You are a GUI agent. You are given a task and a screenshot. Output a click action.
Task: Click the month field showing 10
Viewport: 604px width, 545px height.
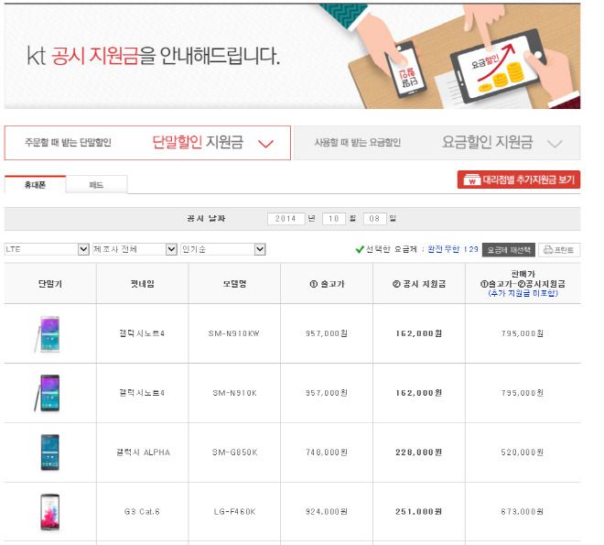(x=334, y=219)
